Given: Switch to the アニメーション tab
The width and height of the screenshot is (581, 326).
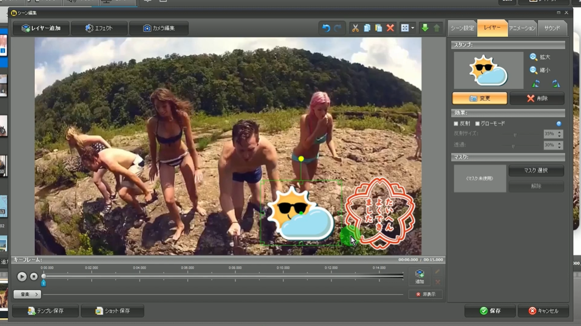Looking at the screenshot, I should 522,28.
